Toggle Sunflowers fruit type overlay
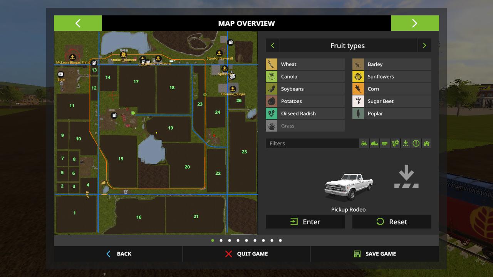 [x=392, y=77]
